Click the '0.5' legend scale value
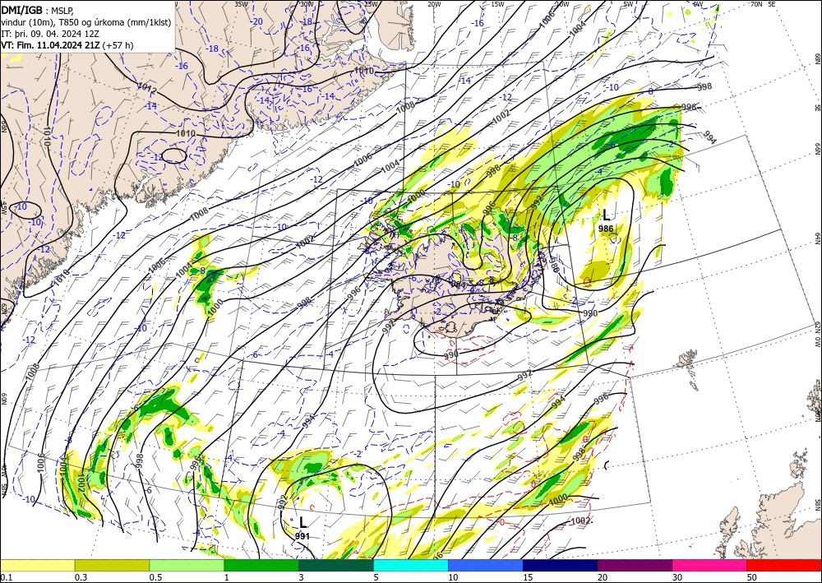 tap(155, 577)
